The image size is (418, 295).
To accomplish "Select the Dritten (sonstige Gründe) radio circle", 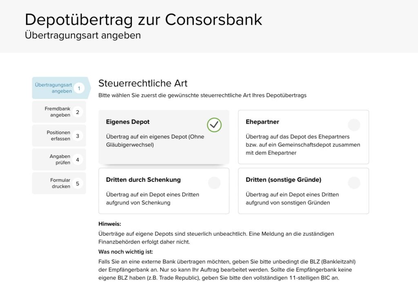I will coord(354,183).
